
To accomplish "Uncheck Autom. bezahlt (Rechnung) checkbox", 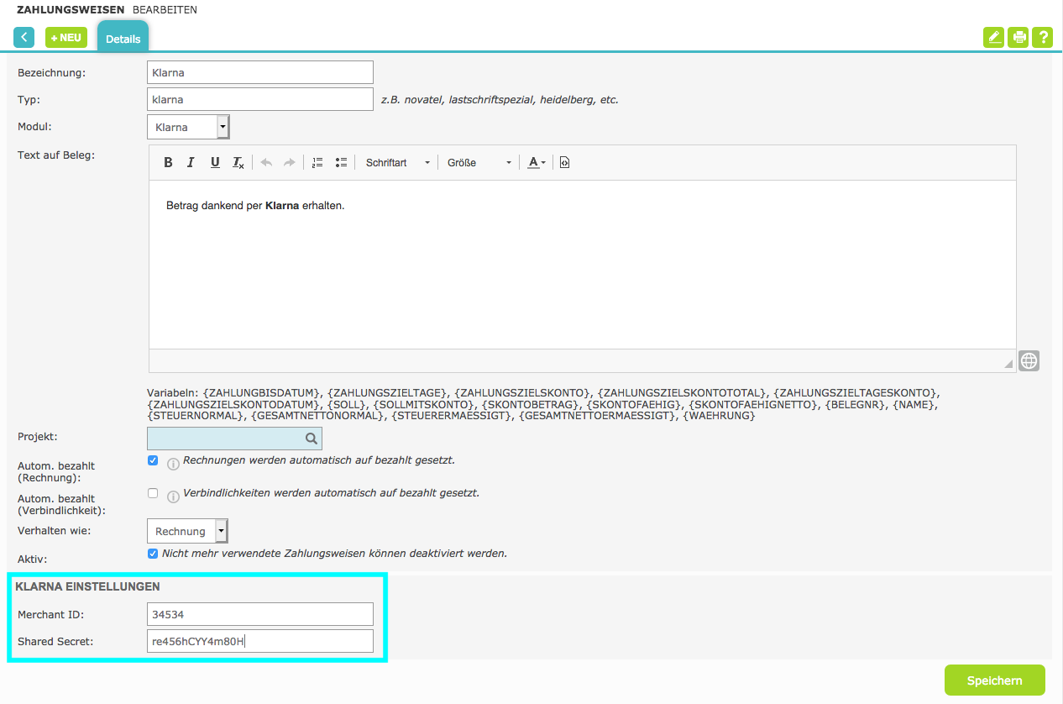I will (x=153, y=461).
